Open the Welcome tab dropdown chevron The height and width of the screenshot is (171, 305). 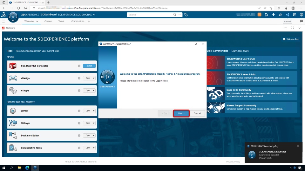37,21
